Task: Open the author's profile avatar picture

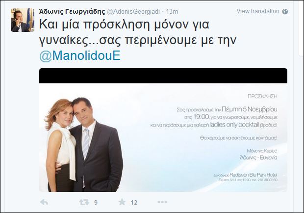Action: tap(23, 20)
